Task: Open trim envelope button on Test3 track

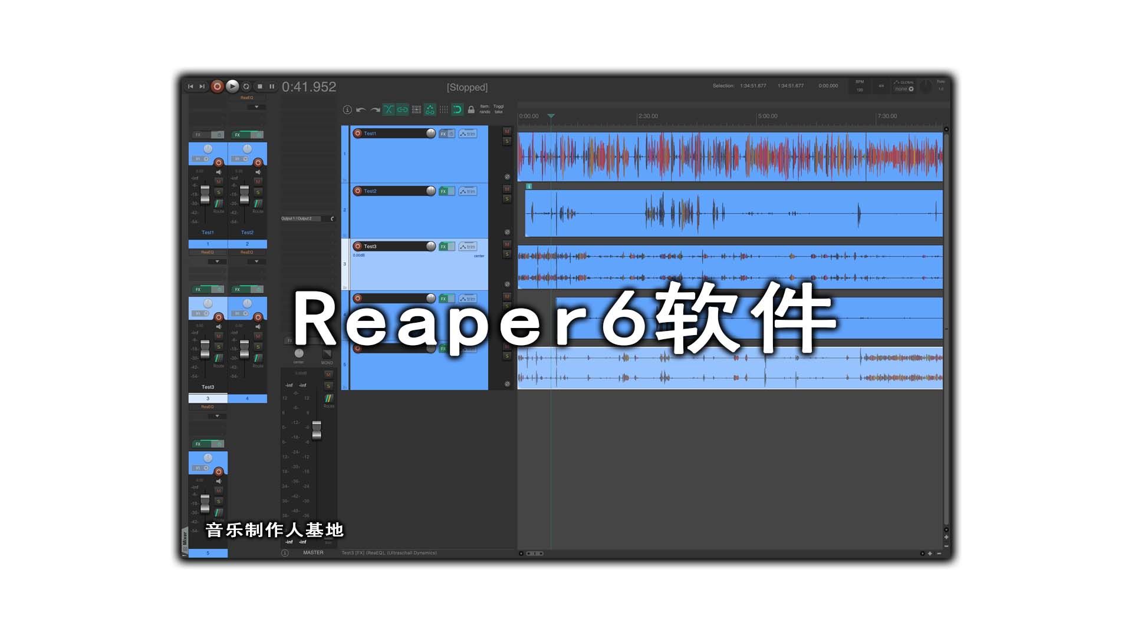Action: coord(468,247)
